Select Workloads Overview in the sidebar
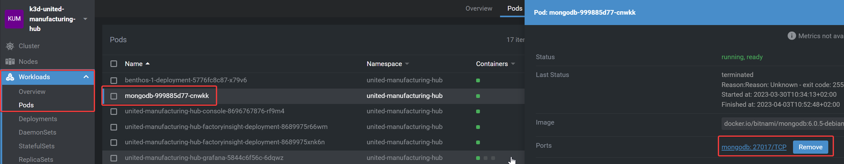The height and width of the screenshot is (164, 844). tap(32, 92)
